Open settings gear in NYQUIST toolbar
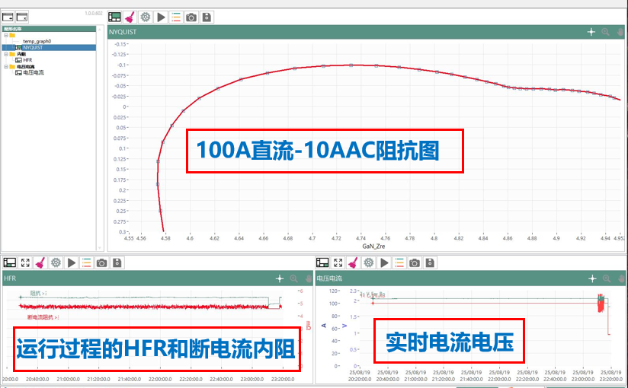This screenshot has height=388, width=628. tap(145, 17)
